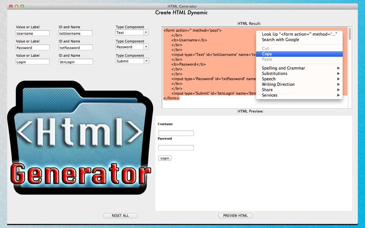Choose Paste in context menu
Screen dimensions: 365x228
[299, 59]
